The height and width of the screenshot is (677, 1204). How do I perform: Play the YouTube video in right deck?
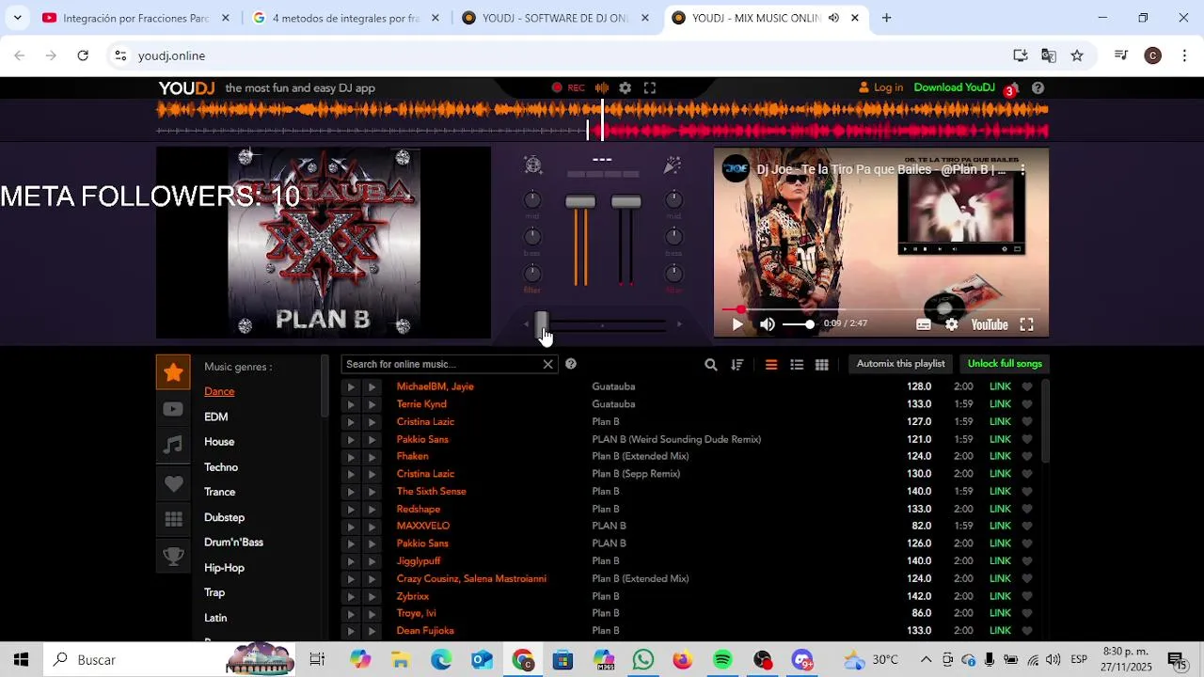click(x=737, y=324)
